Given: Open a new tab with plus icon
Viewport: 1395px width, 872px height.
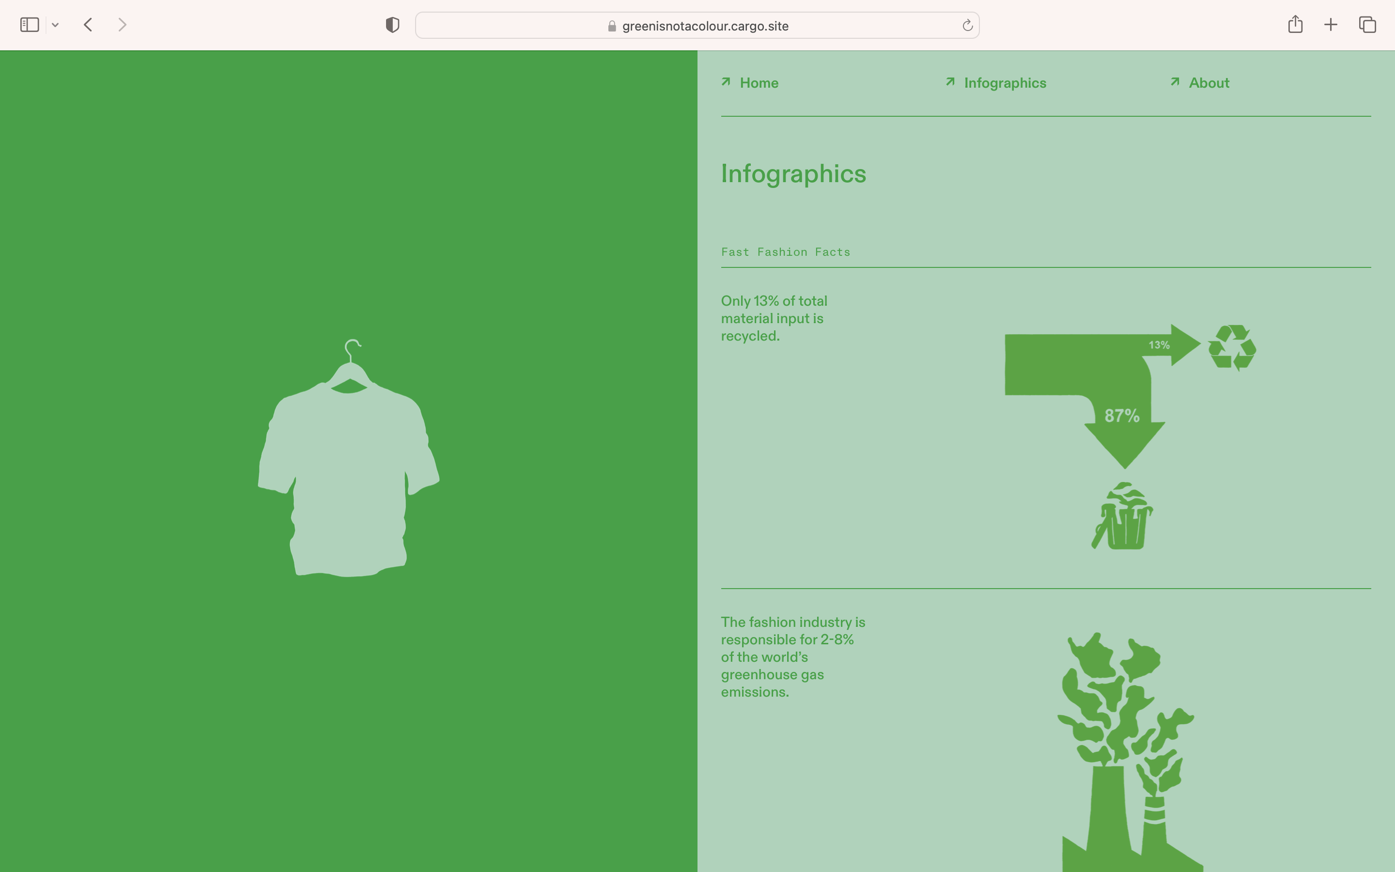Looking at the screenshot, I should (x=1331, y=25).
